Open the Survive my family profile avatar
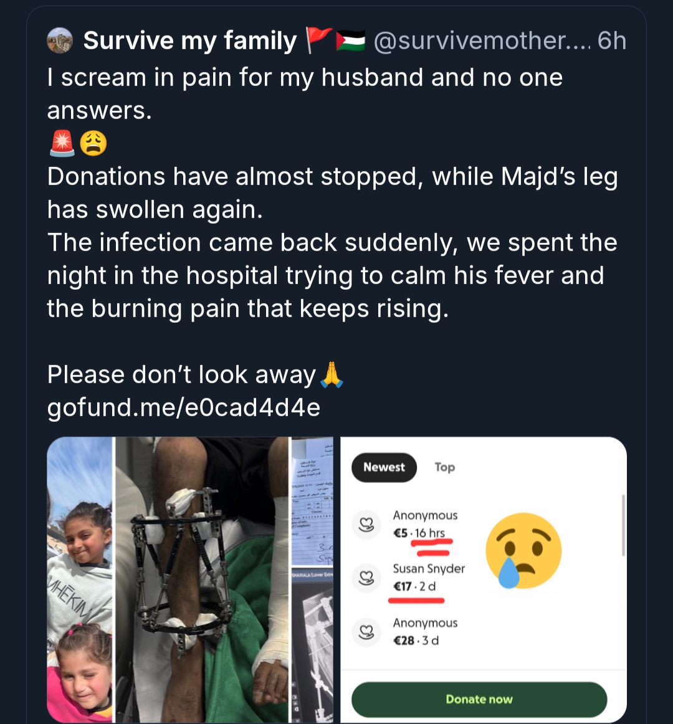The image size is (673, 724). tap(60, 40)
